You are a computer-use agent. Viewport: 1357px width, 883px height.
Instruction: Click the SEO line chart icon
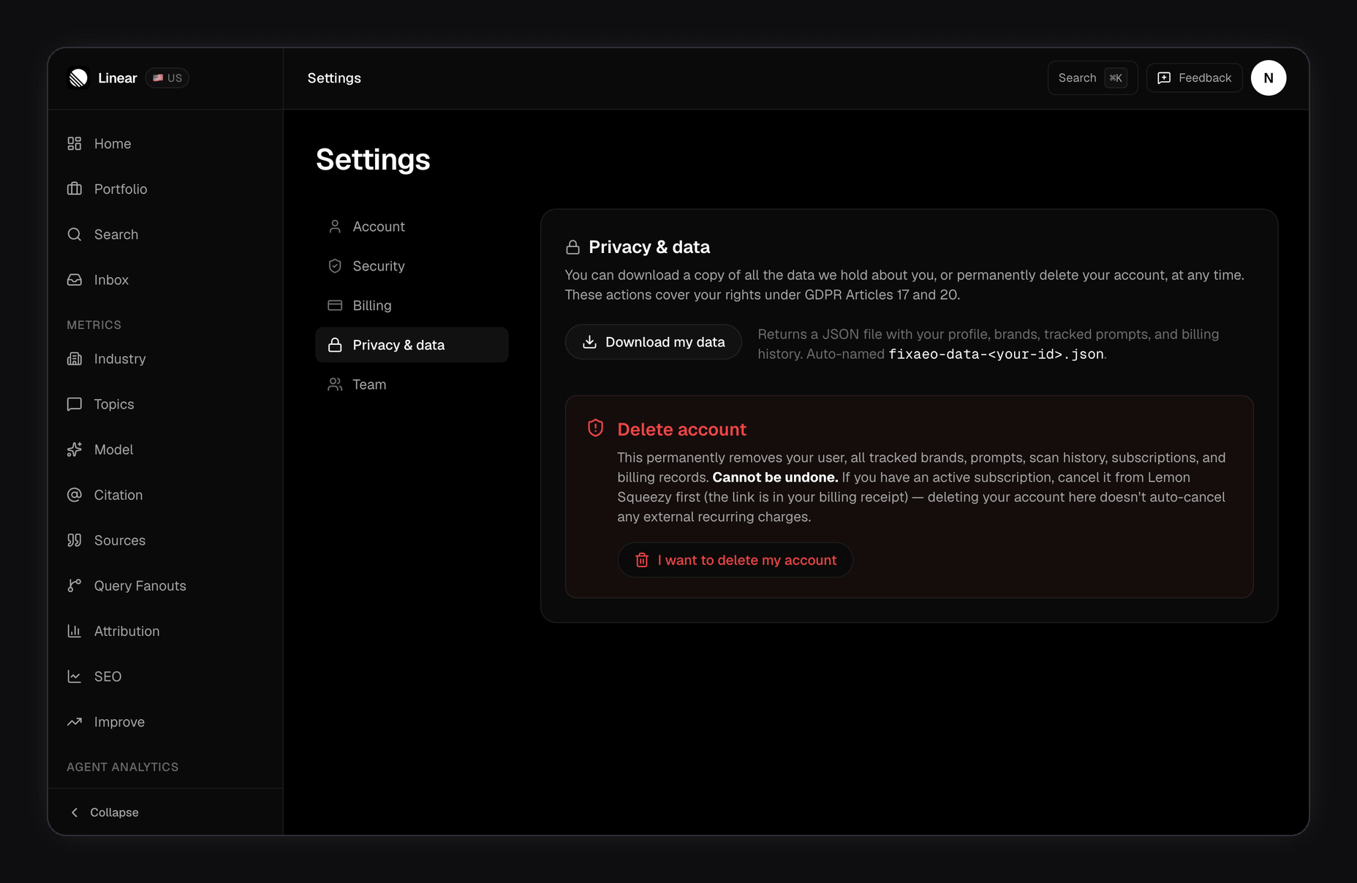(x=75, y=675)
